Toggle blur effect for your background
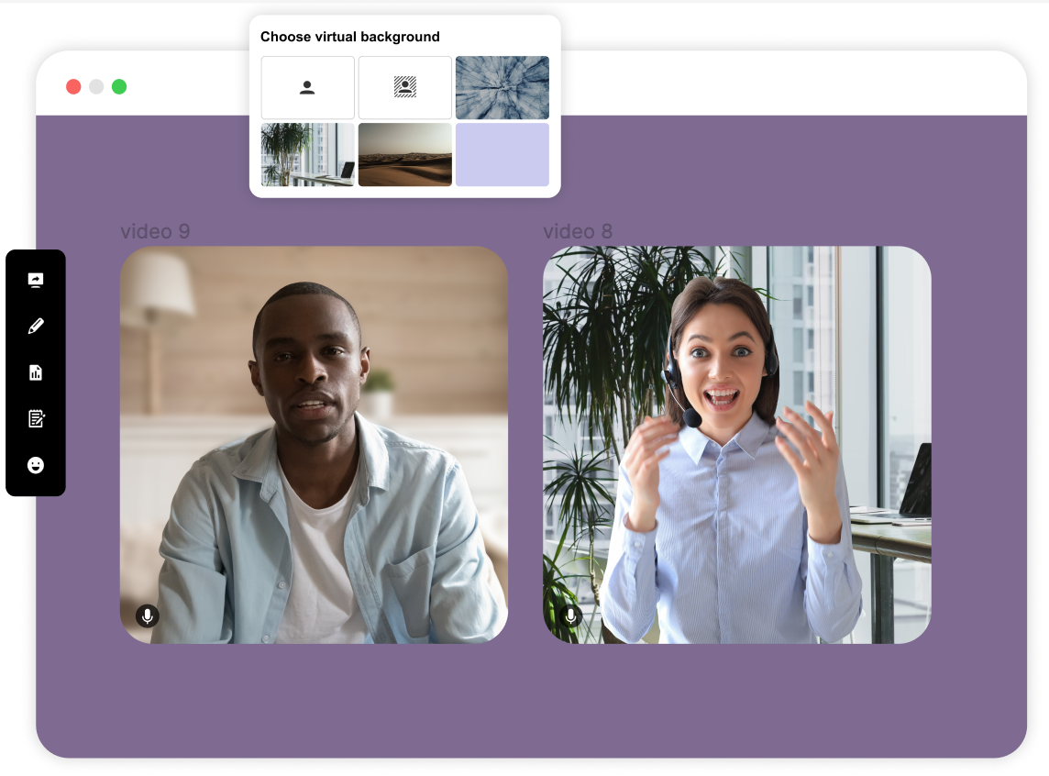The width and height of the screenshot is (1049, 776). 404,87
